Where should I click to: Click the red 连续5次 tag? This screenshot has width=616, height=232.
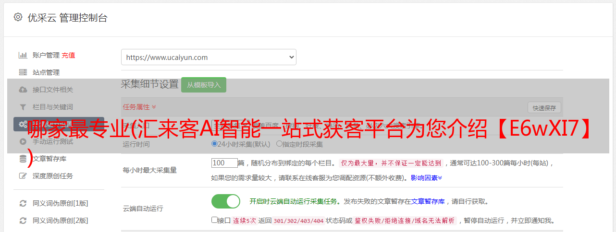coord(244,220)
